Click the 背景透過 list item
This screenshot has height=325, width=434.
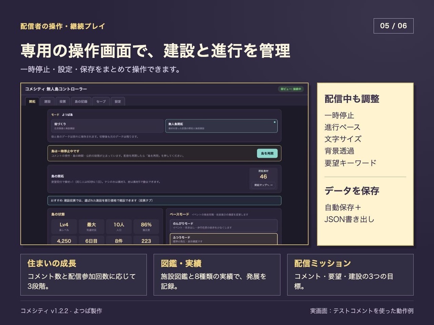tap(339, 151)
